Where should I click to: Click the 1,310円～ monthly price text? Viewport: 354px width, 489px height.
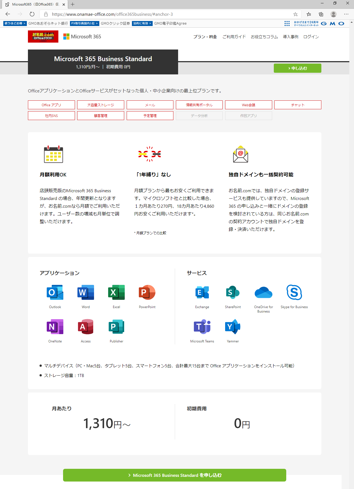pos(107,424)
